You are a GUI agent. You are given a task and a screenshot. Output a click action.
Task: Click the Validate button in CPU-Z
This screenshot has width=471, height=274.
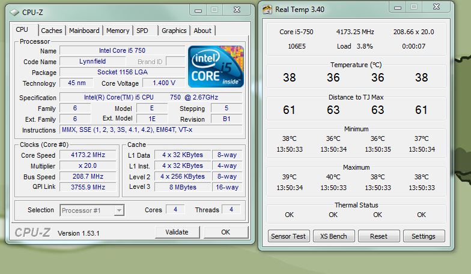tap(177, 232)
